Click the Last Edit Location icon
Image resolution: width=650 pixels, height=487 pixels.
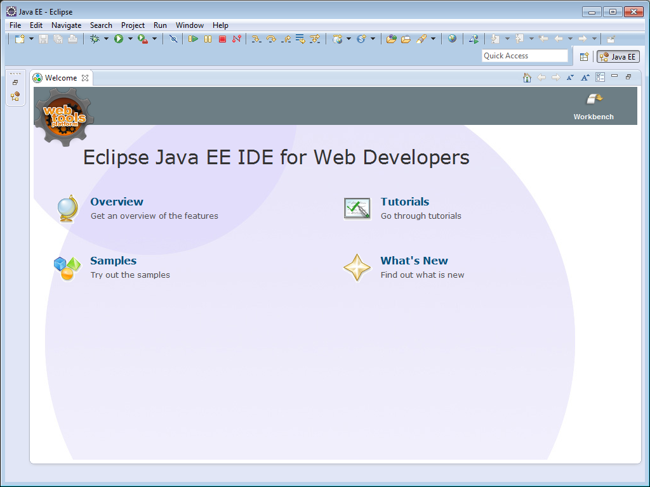point(543,39)
